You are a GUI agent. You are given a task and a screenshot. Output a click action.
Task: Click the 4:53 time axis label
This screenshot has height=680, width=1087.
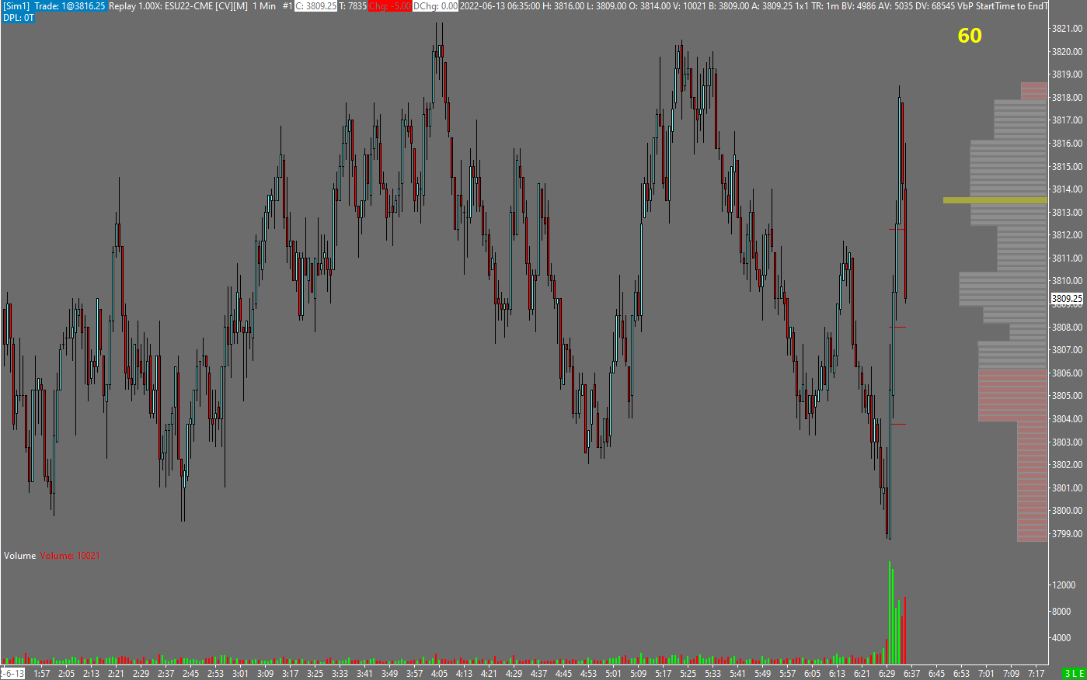pyautogui.click(x=589, y=674)
